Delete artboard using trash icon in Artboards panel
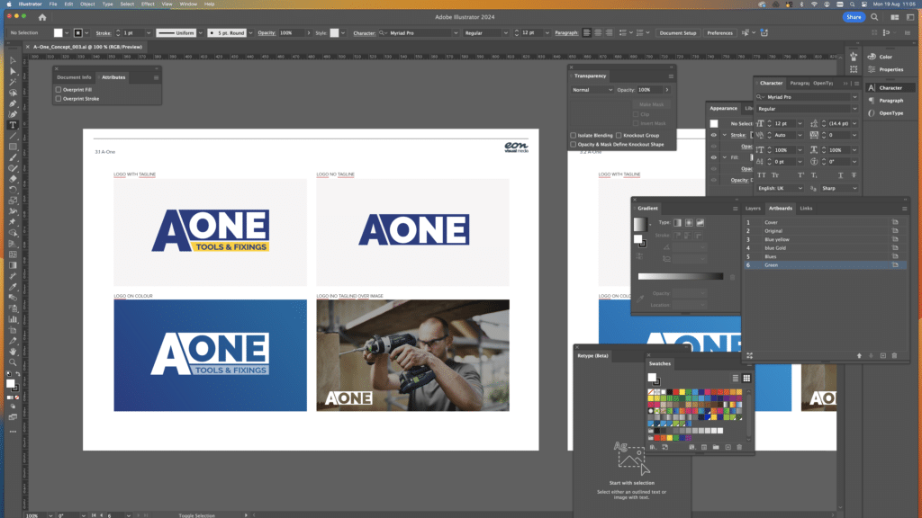The width and height of the screenshot is (922, 518). click(x=894, y=356)
